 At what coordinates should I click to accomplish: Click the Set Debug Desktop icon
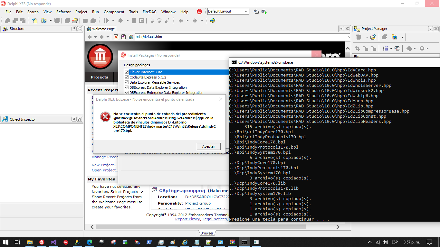pos(264,12)
